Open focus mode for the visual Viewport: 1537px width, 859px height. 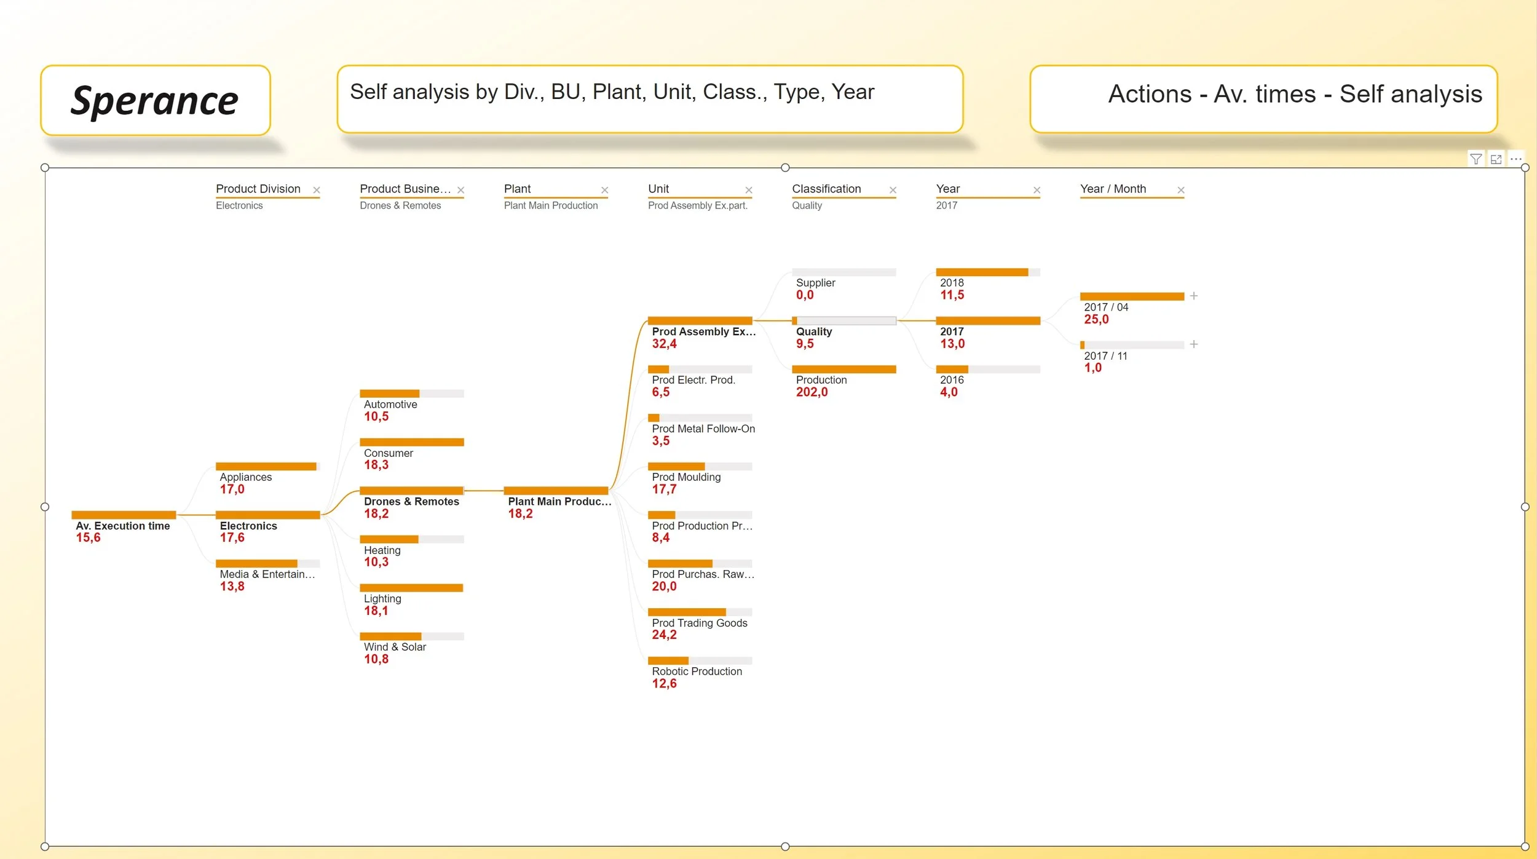[1496, 159]
